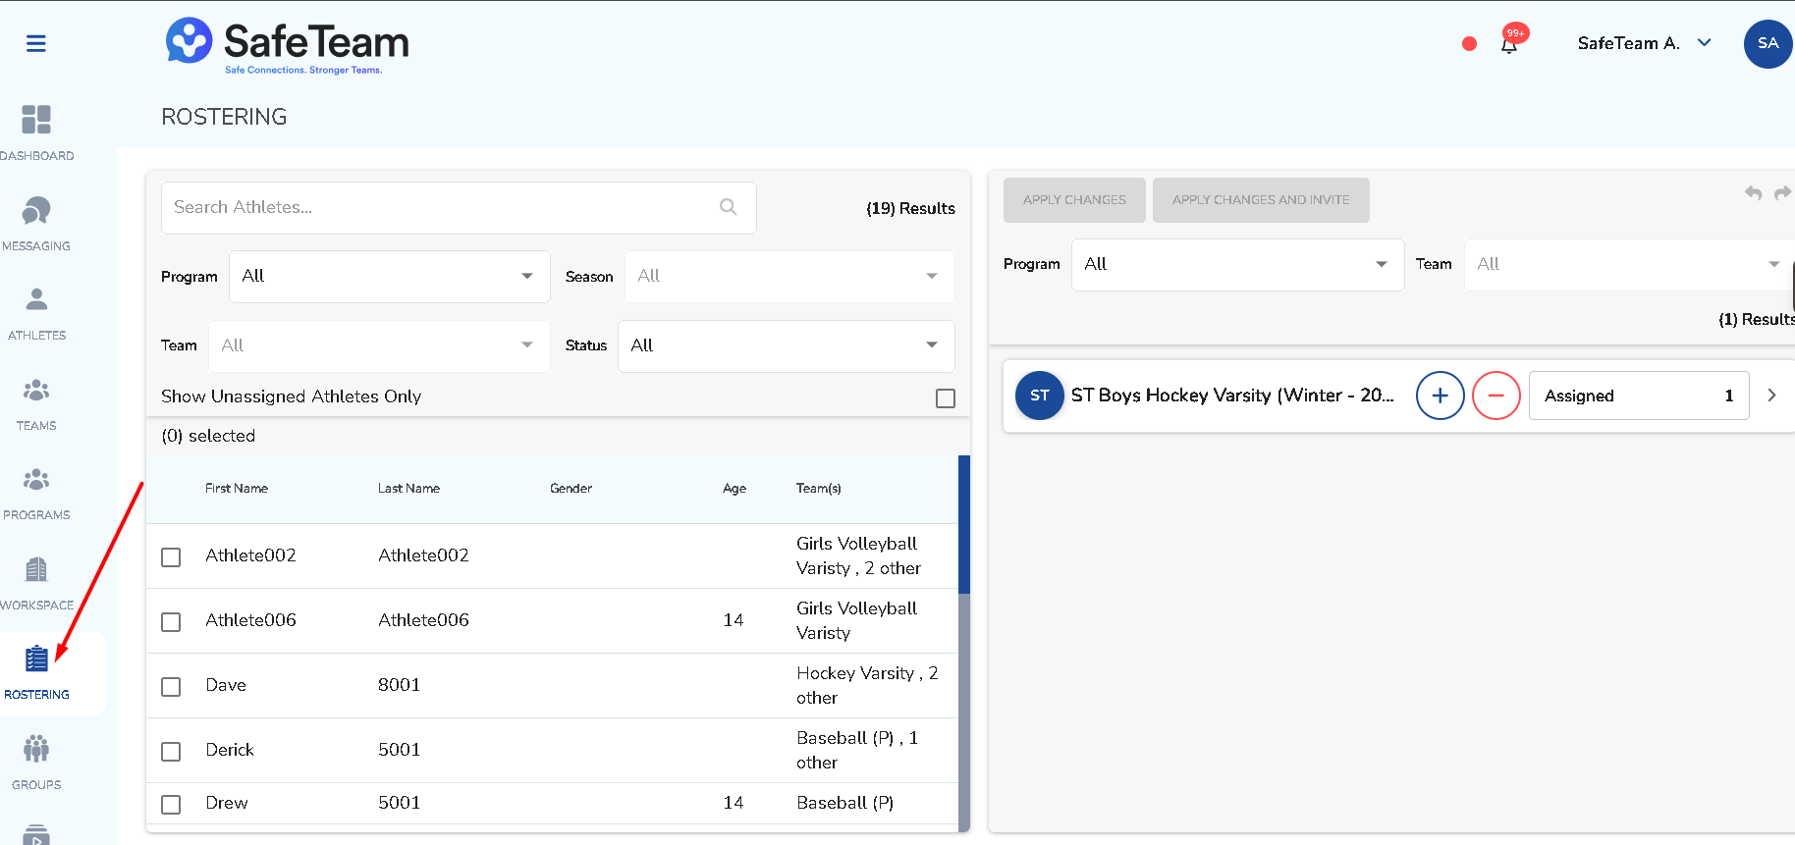This screenshot has height=845, width=1795.
Task: Click the Search Athletes input field
Action: pyautogui.click(x=459, y=207)
